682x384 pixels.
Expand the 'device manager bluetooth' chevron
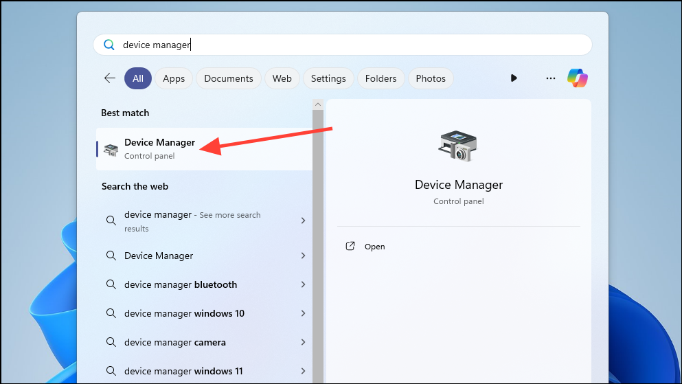click(x=303, y=284)
